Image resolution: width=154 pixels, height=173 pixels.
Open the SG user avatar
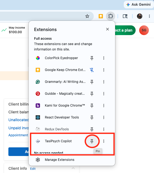[144, 30]
